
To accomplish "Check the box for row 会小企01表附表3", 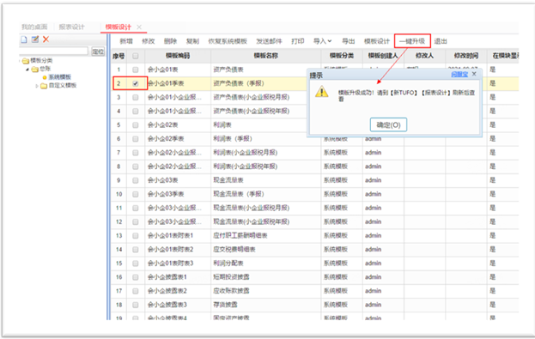I will (x=136, y=263).
